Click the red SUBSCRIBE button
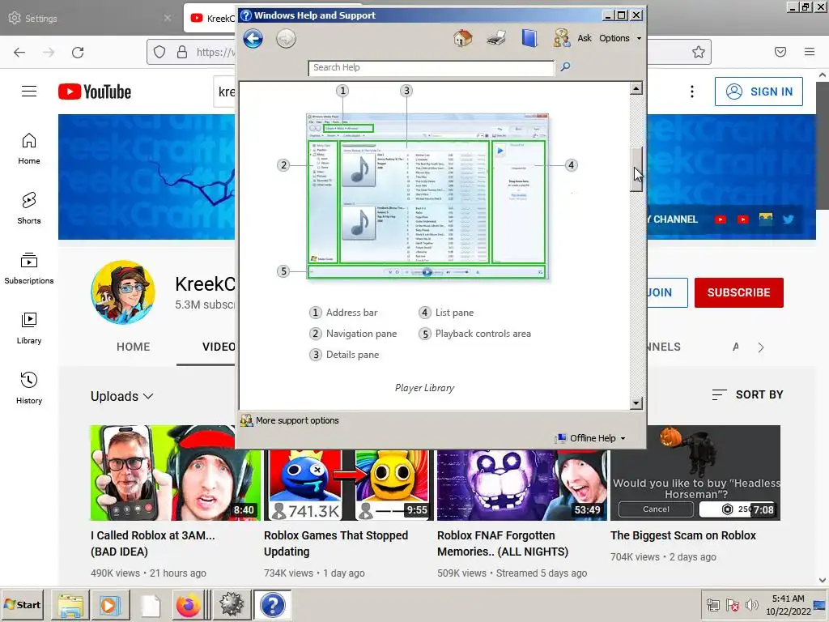 [738, 292]
